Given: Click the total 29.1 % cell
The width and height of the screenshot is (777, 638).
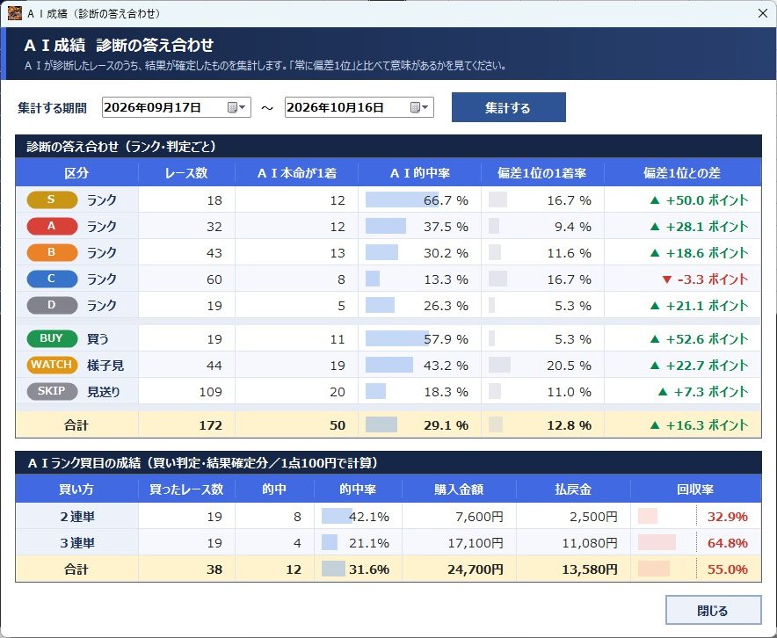Looking at the screenshot, I should pyautogui.click(x=419, y=424).
